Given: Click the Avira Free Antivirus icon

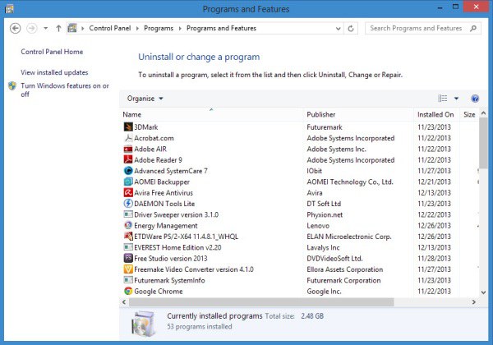Looking at the screenshot, I should pos(128,192).
